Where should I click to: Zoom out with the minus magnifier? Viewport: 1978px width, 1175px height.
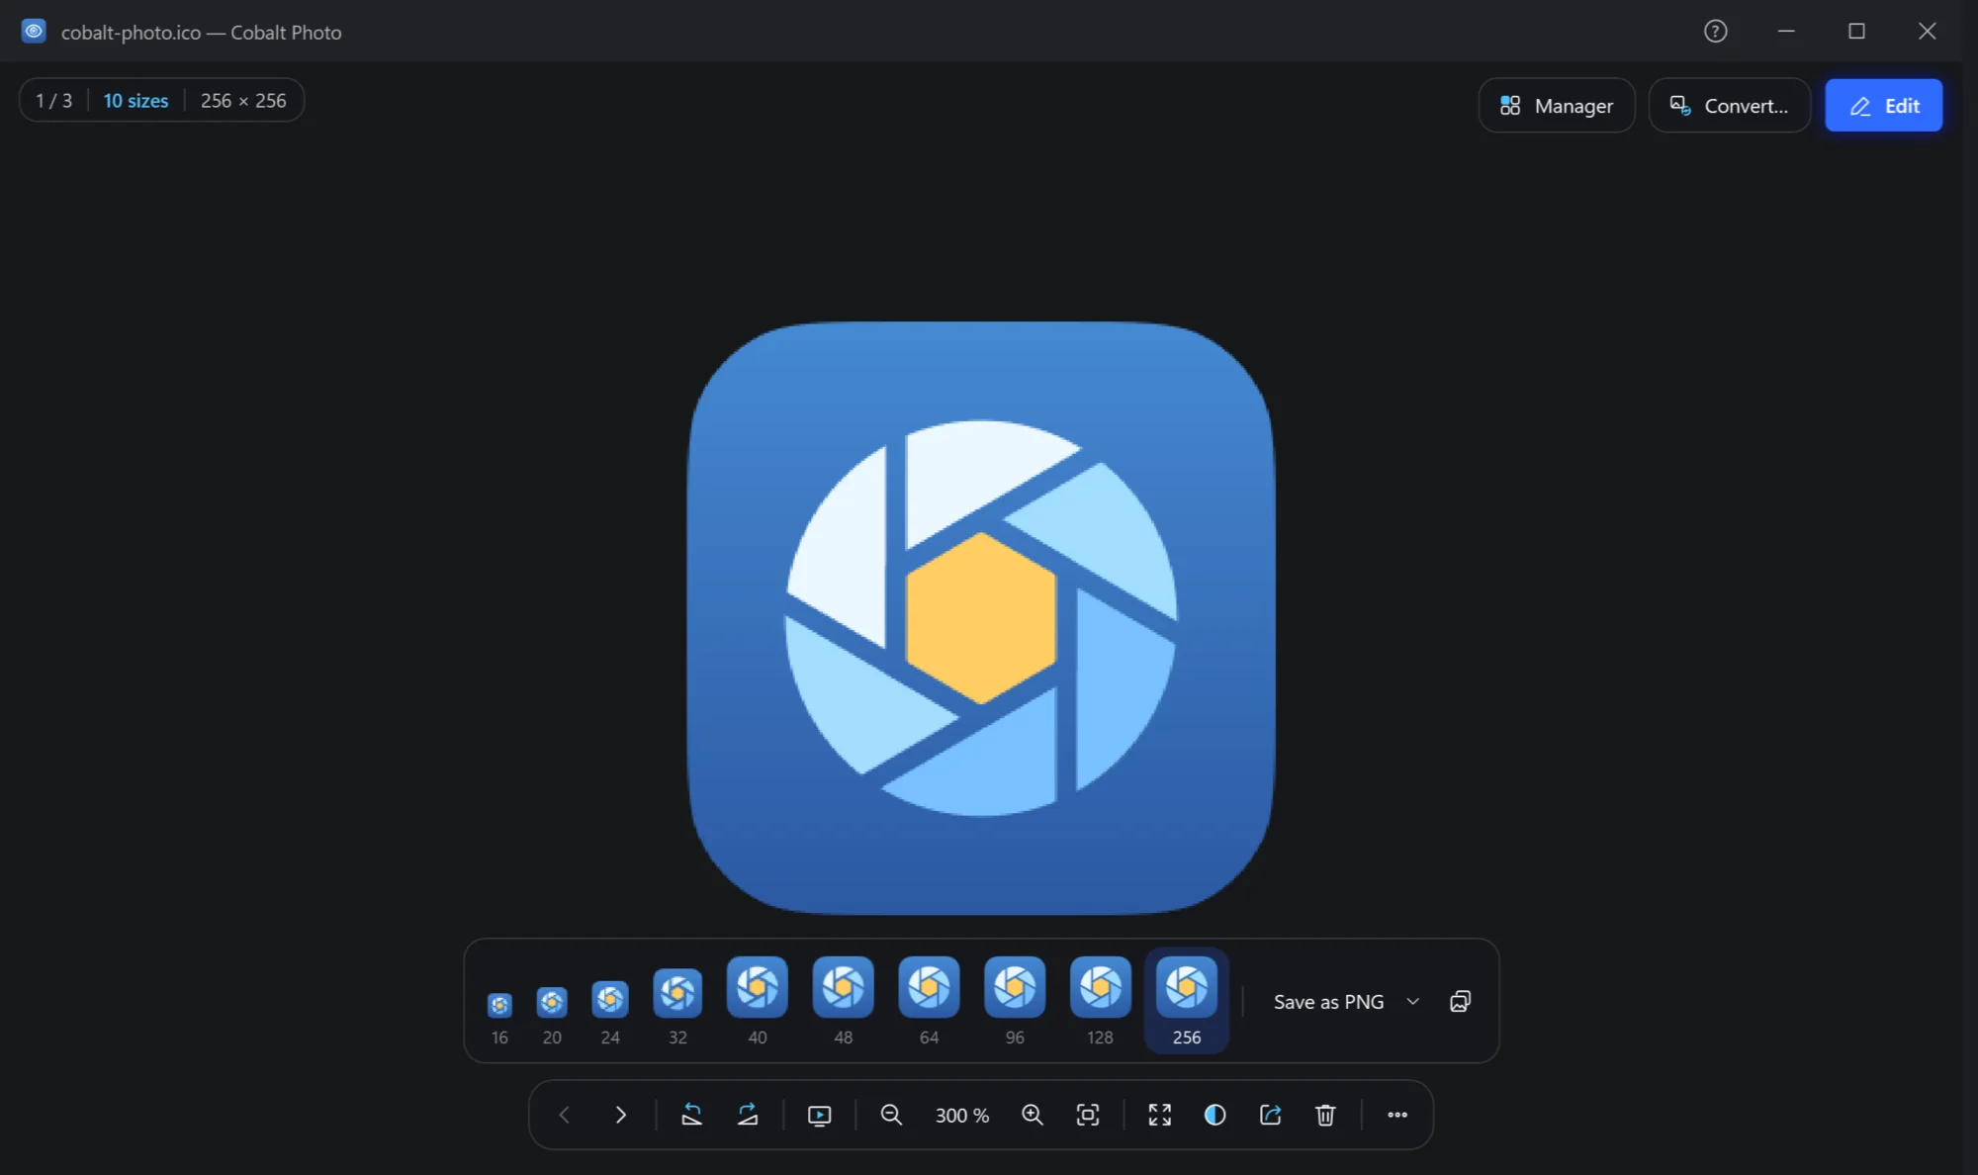tap(891, 1115)
